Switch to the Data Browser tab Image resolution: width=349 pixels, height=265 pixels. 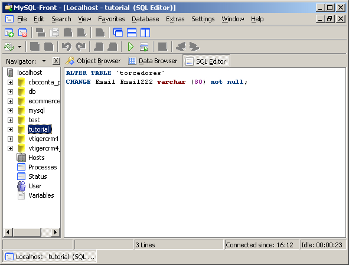click(x=154, y=61)
